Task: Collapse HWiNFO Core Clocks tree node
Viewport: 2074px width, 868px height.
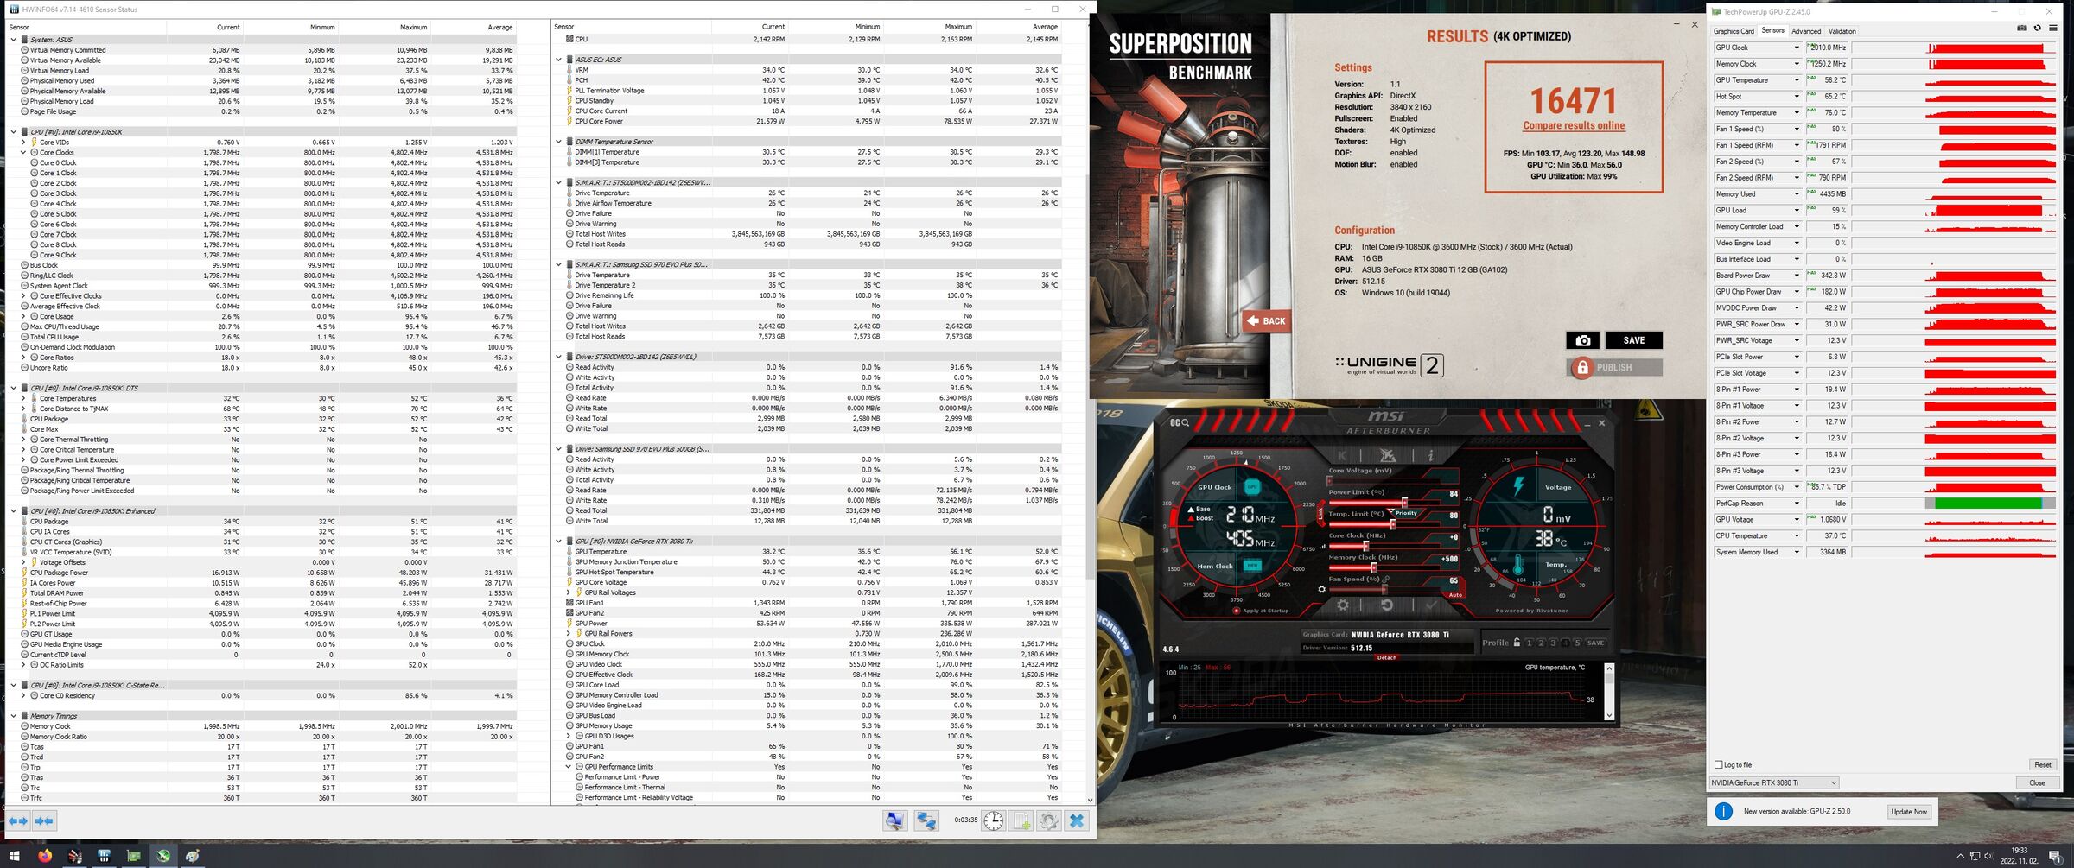Action: 23,153
